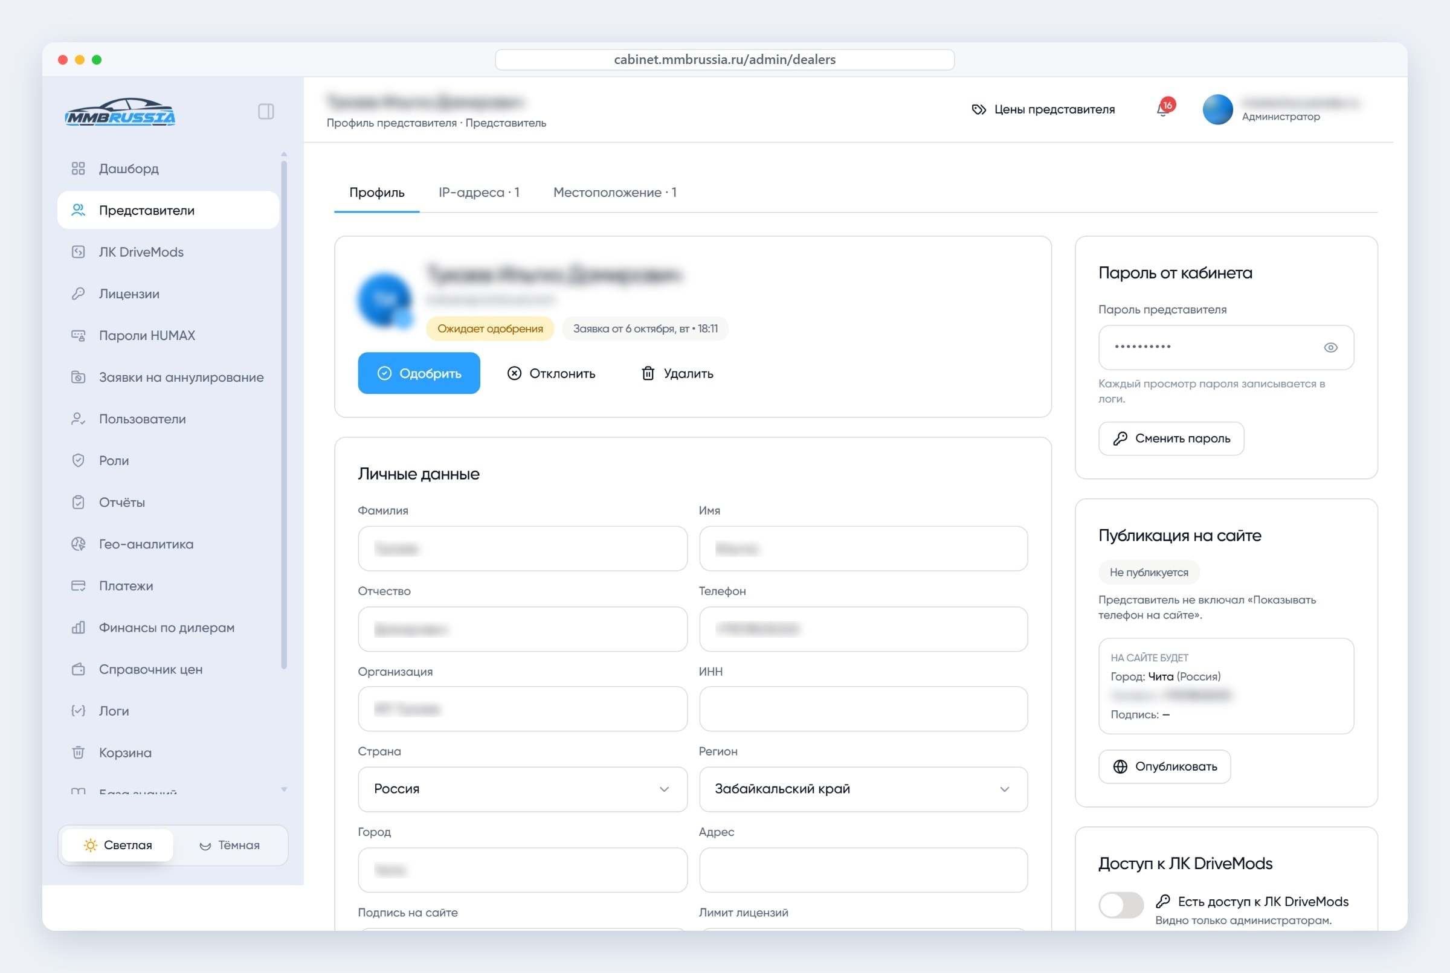
Task: Switch to the Светлая theme
Action: pos(118,845)
